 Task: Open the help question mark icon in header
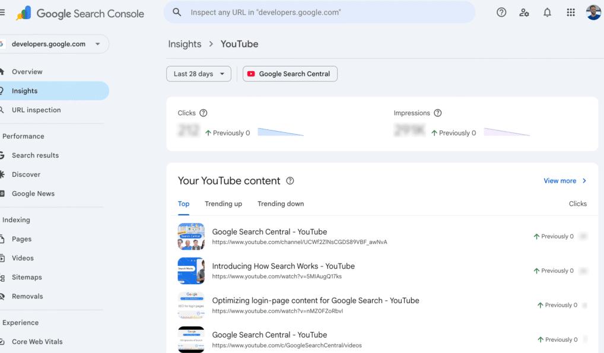coord(501,12)
